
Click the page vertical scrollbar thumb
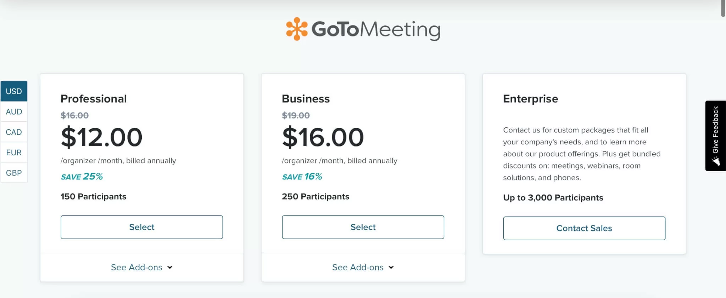point(723,8)
